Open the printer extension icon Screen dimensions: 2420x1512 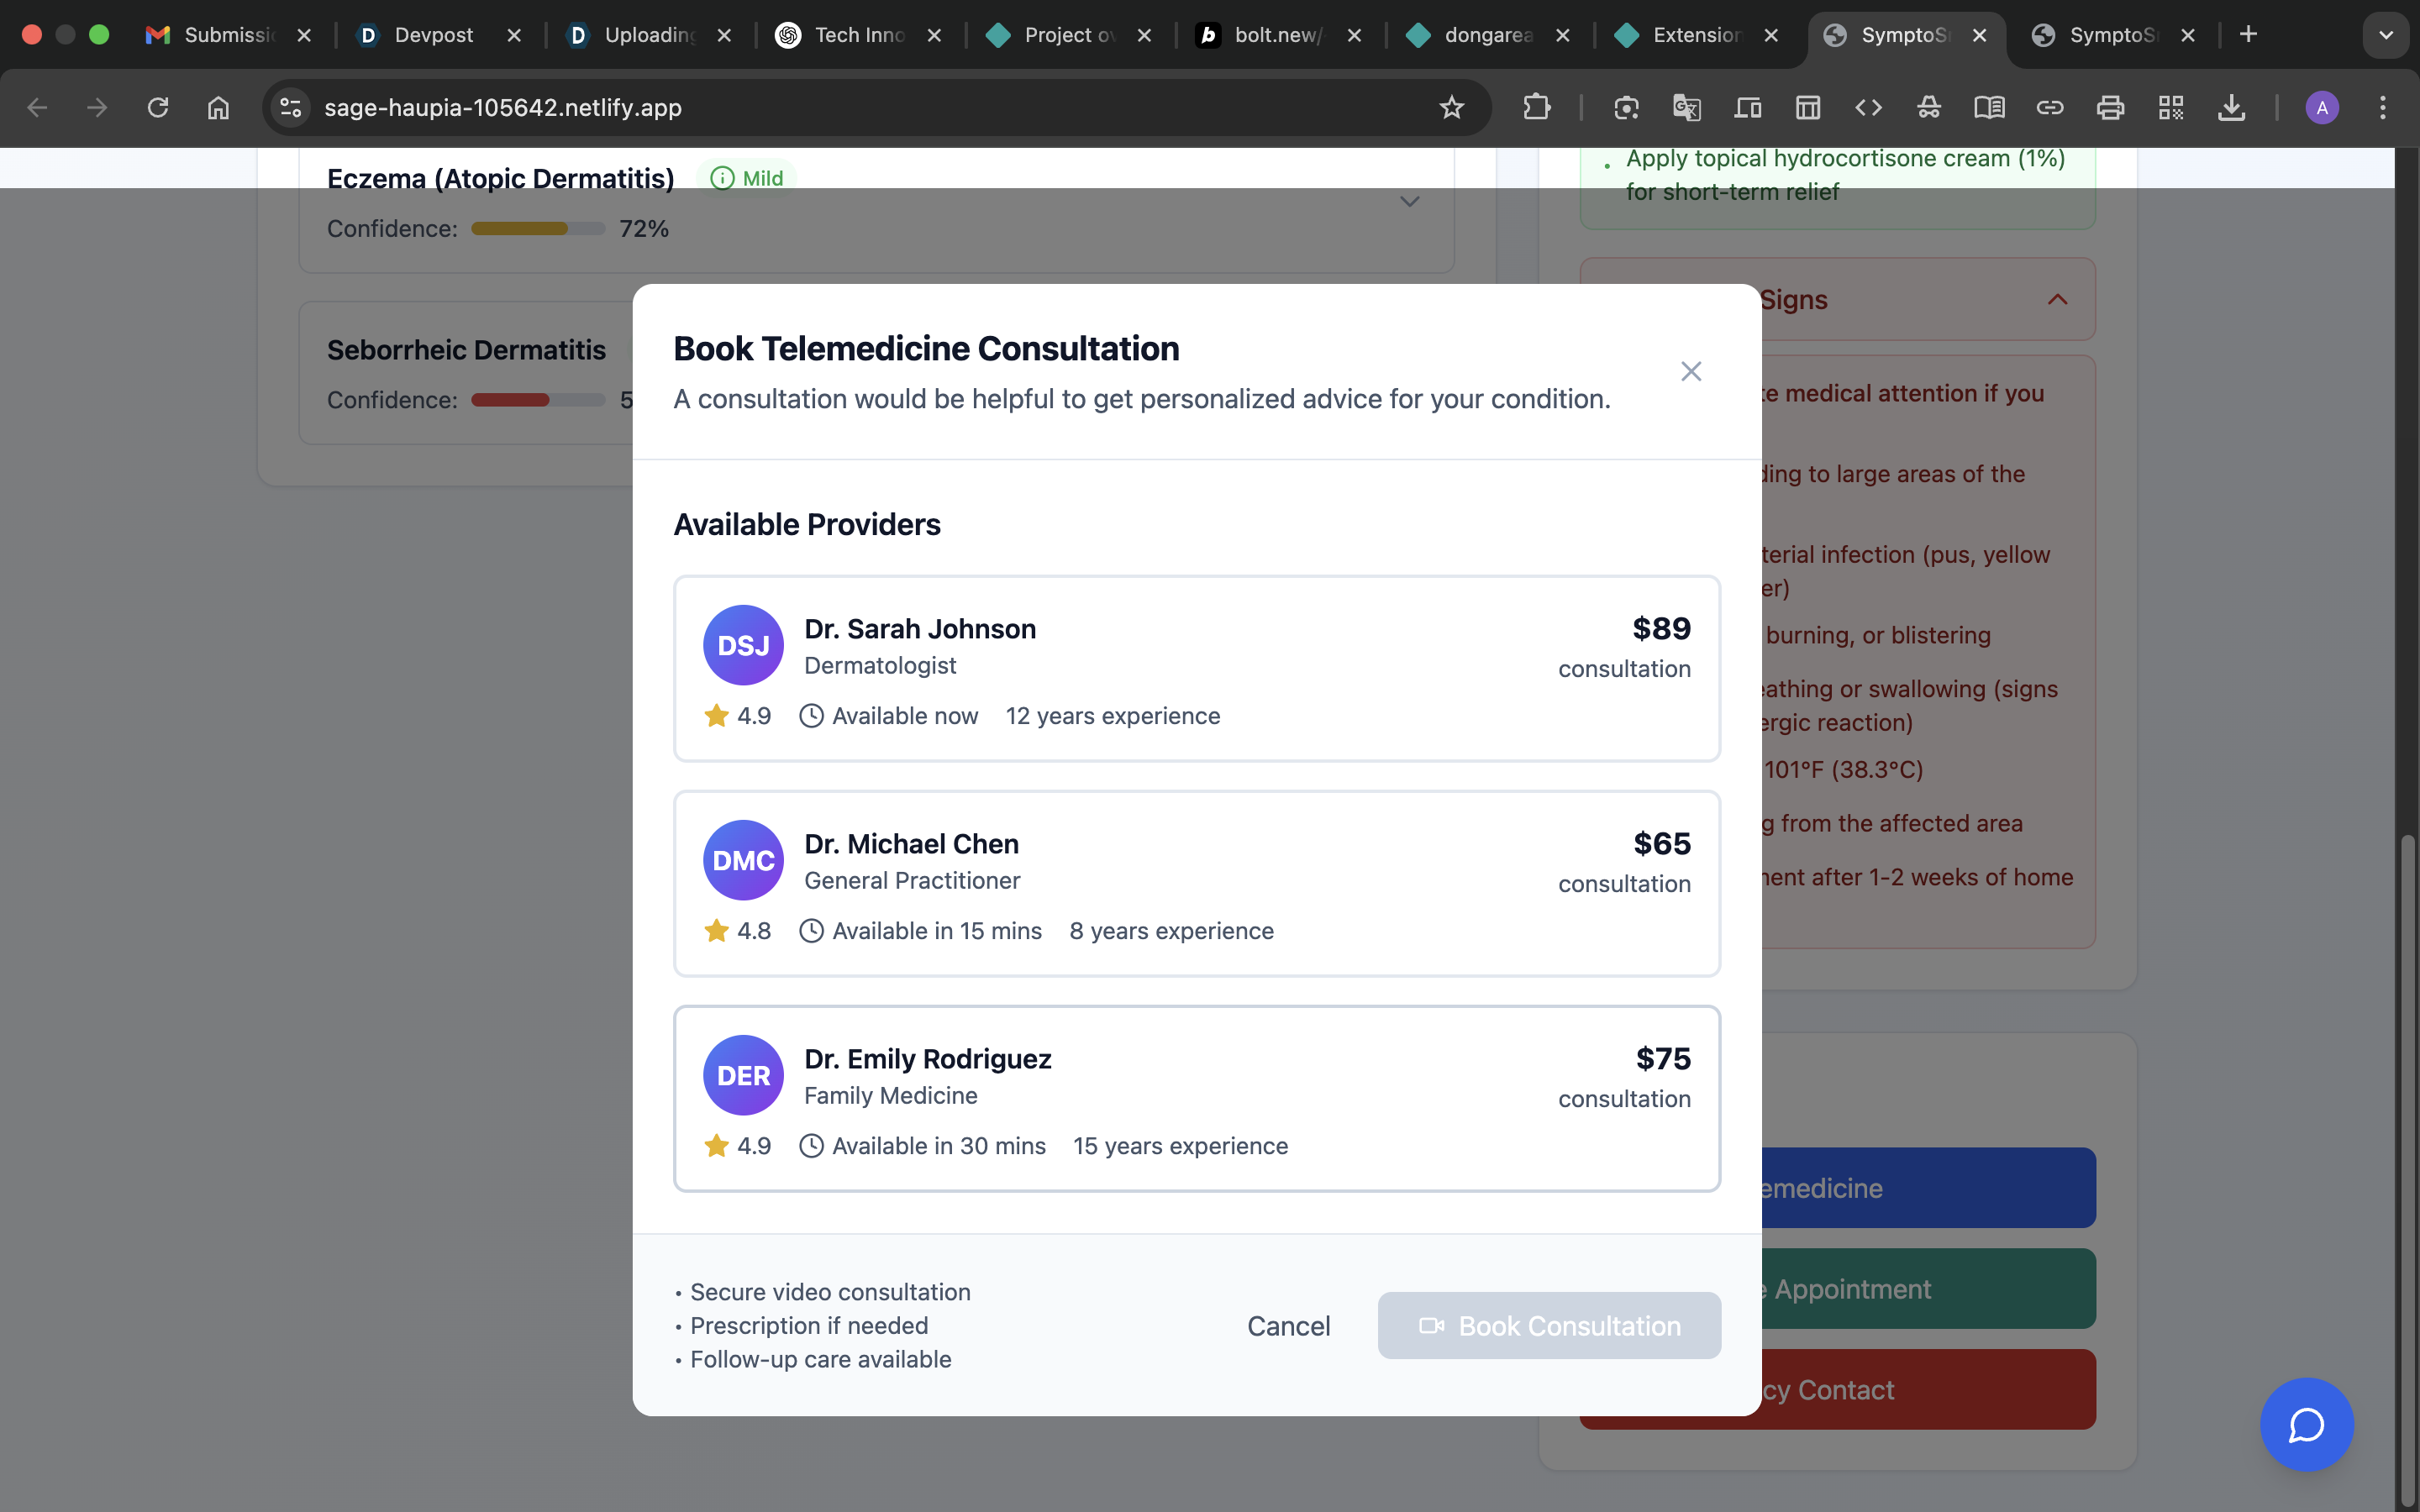tap(2110, 107)
